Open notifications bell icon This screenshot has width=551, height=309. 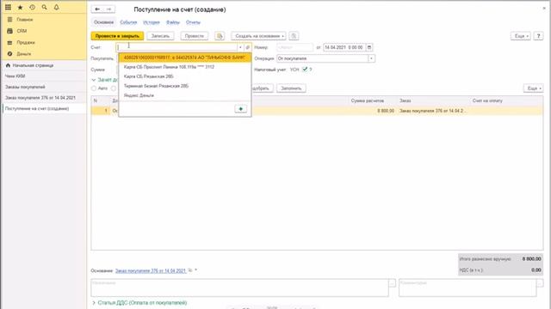point(56,7)
